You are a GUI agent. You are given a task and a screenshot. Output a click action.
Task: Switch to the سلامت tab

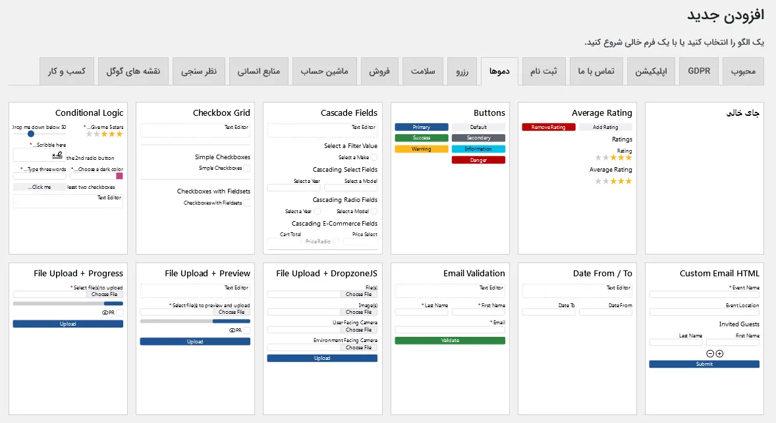tap(423, 71)
